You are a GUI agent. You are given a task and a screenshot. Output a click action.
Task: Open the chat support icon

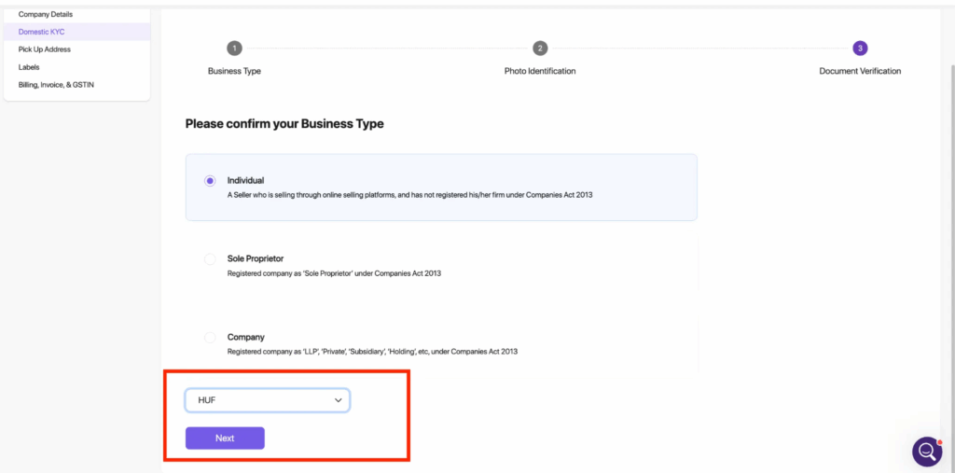[x=927, y=452]
